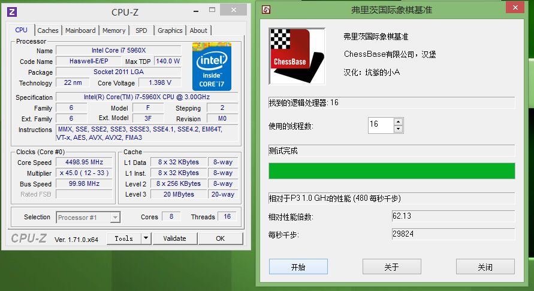Open the Mainboard tab
534x291 pixels.
point(80,30)
